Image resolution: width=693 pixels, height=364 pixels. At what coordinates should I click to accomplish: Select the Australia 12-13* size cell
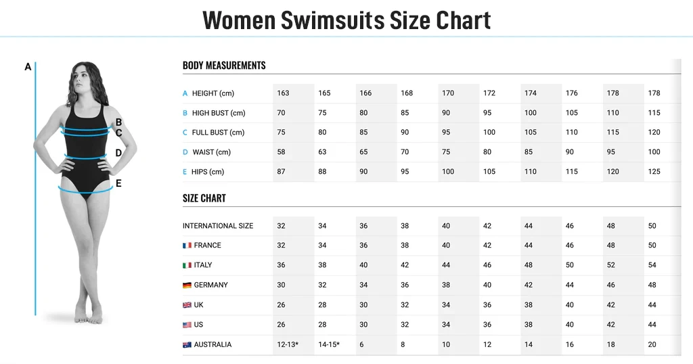pos(288,345)
